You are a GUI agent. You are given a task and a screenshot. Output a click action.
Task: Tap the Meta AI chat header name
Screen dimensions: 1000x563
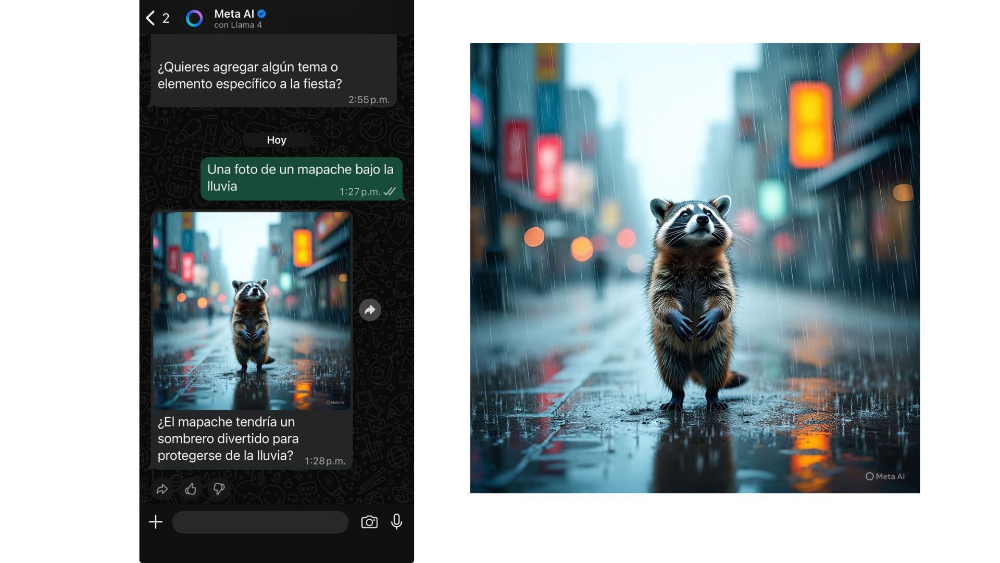[x=234, y=15]
